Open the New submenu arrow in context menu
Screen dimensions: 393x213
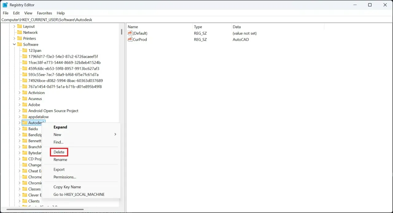[115, 134]
